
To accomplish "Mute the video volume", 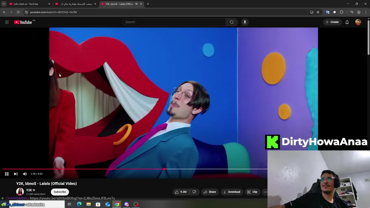I will click(25, 174).
